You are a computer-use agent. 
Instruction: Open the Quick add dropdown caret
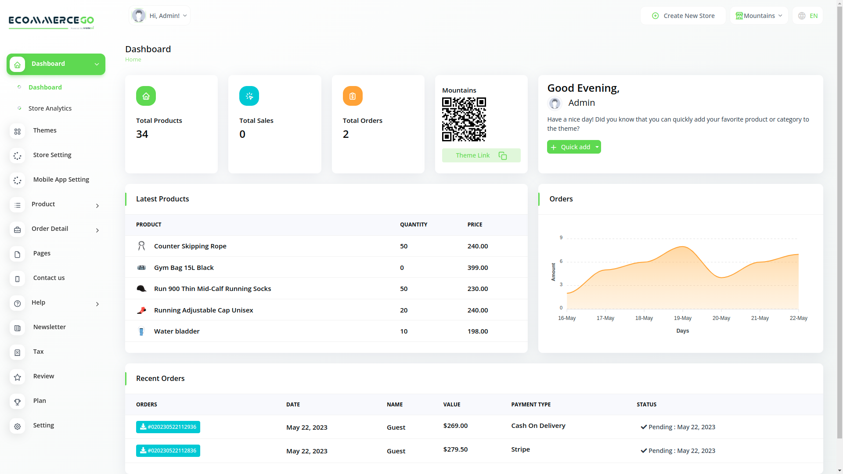point(597,147)
